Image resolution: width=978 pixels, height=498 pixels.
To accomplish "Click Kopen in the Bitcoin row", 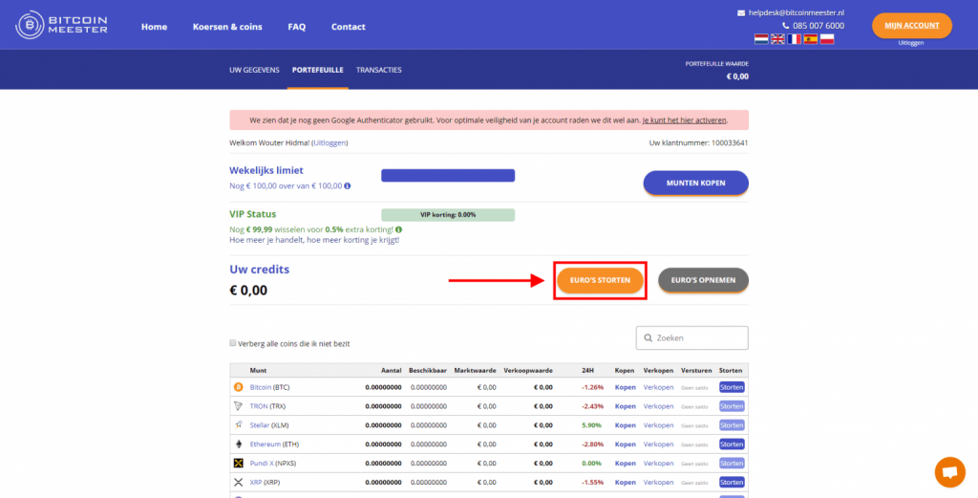I will tap(625, 387).
